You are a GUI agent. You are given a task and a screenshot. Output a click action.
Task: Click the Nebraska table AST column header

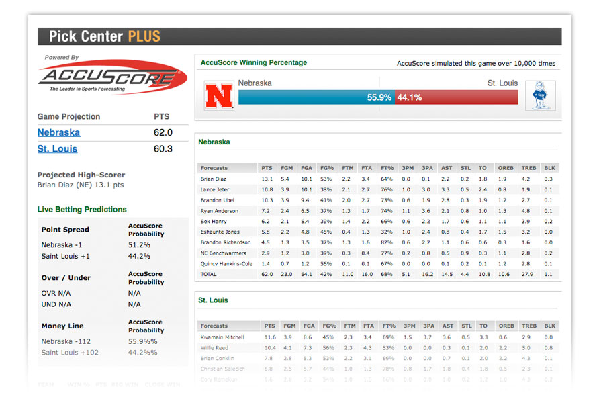click(x=447, y=168)
